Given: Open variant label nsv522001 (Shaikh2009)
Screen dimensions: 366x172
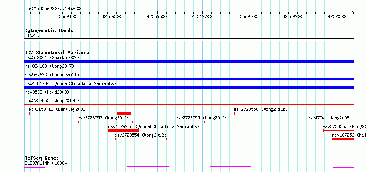Looking at the screenshot, I should coord(52,57).
